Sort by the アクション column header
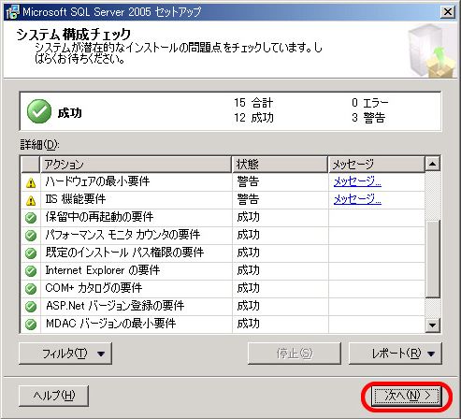The width and height of the screenshot is (461, 419). (136, 165)
